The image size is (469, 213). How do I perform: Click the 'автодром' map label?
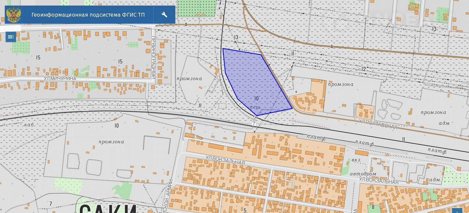[363, 173]
